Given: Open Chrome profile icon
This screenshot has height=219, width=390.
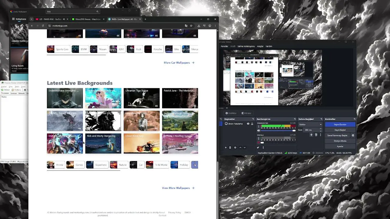Looking at the screenshot, I should 210,26.
